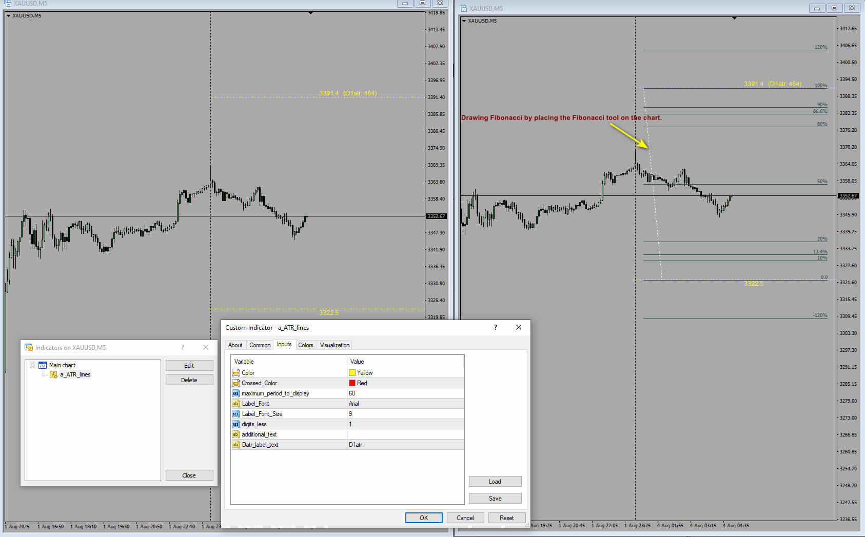Select the Inputs tab

click(x=284, y=345)
